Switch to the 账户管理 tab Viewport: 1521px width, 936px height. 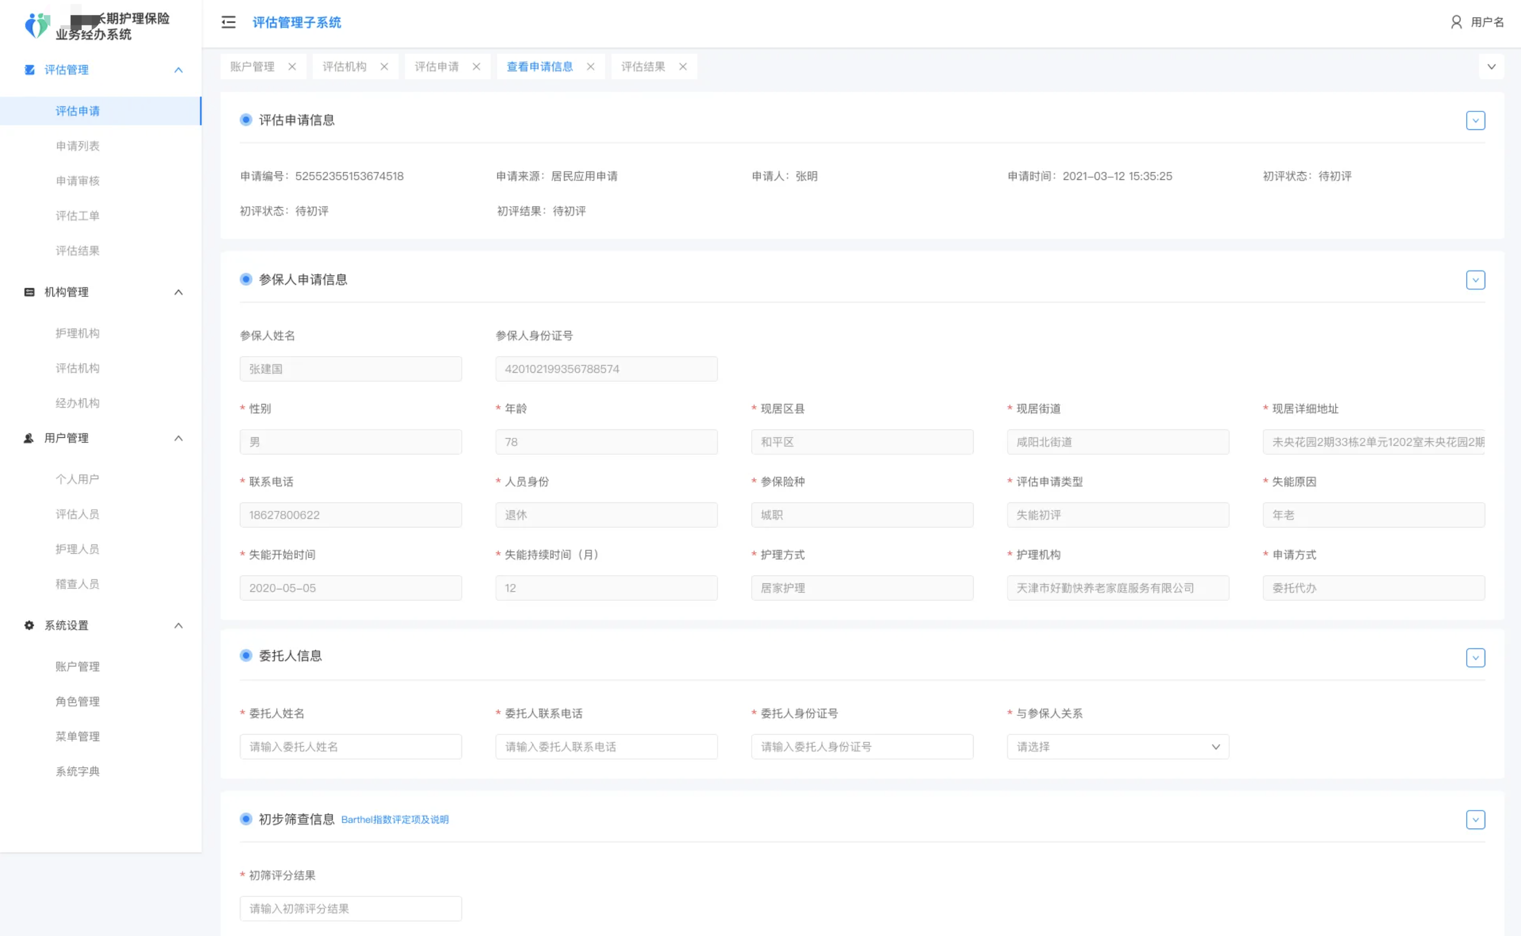[x=252, y=66]
